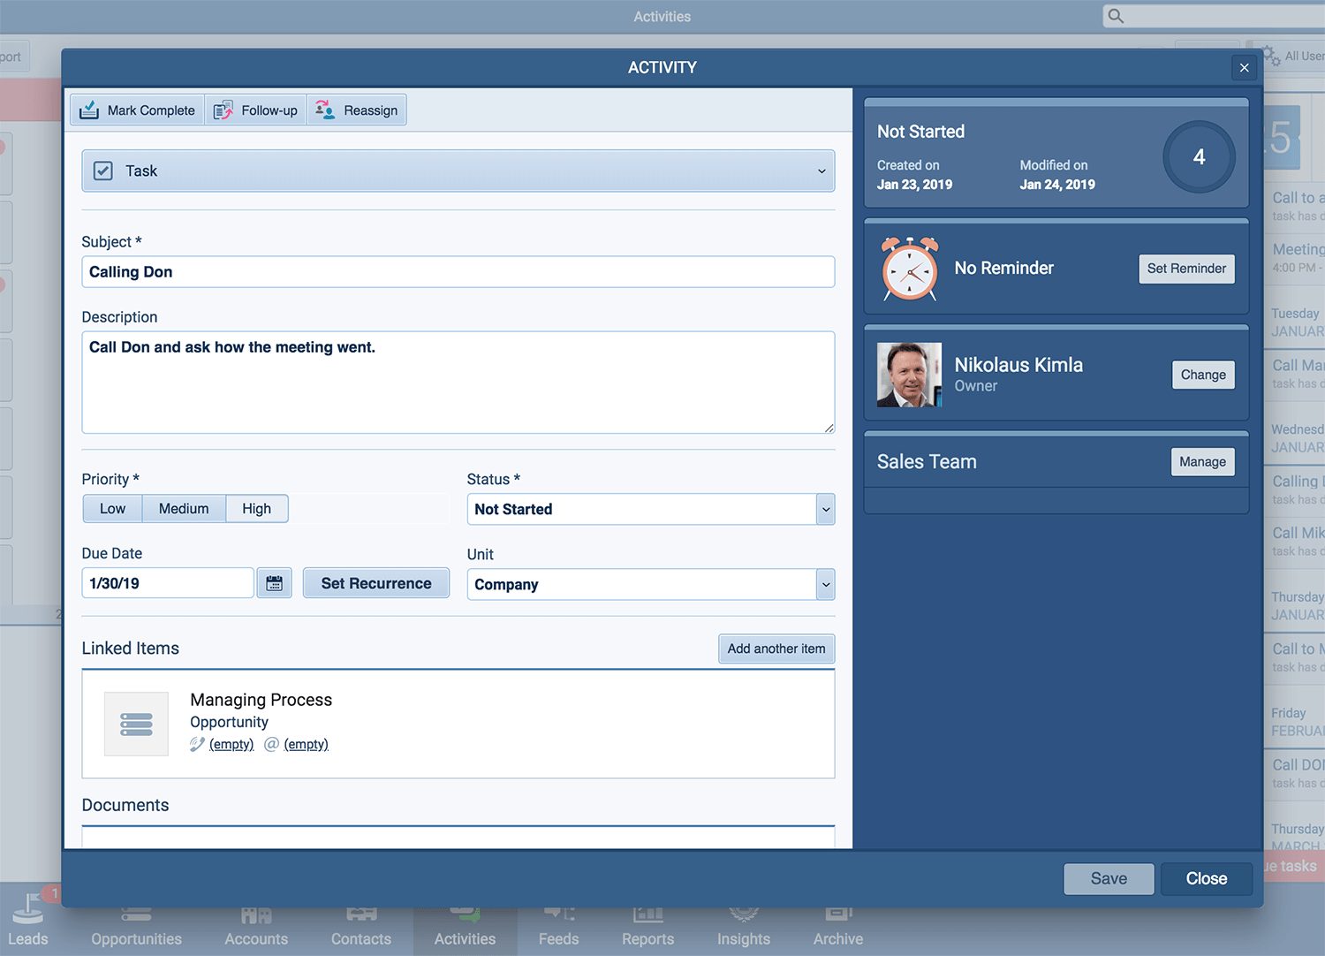Click inside the Subject field
This screenshot has width=1325, height=956.
[458, 271]
